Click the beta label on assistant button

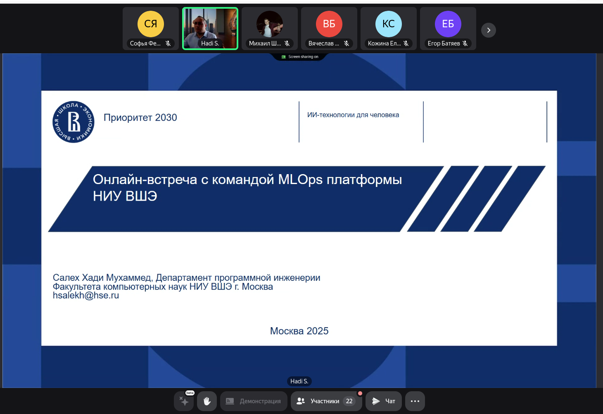point(190,393)
